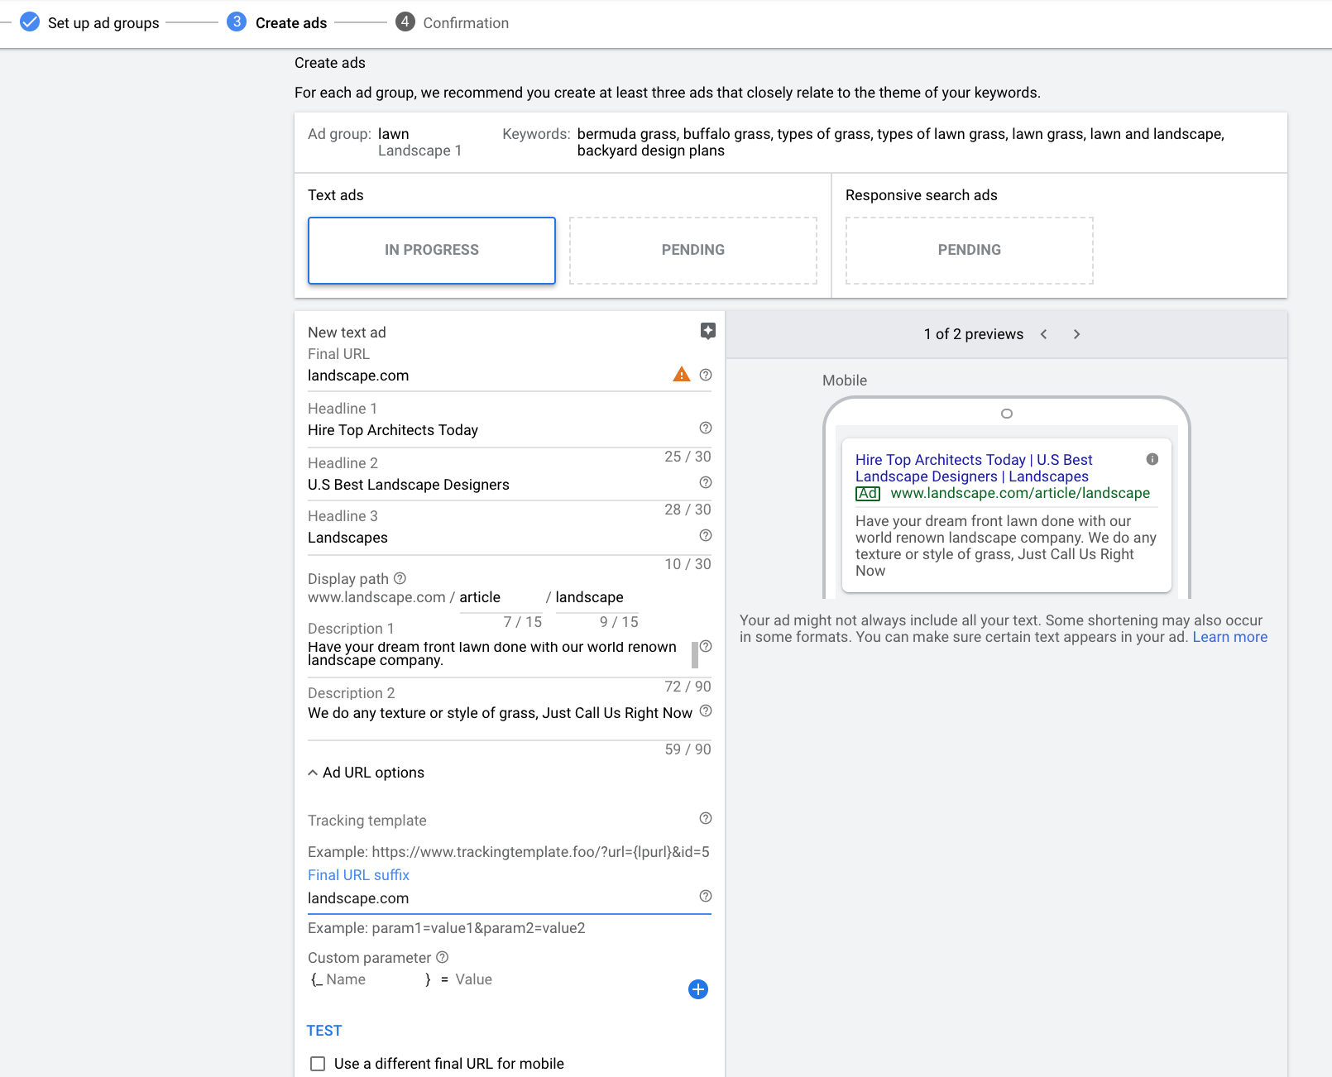Click the Final URL warning triangle icon

coord(681,375)
